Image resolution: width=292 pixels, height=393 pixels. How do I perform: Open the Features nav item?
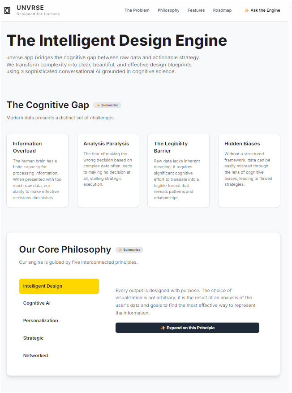pos(196,10)
